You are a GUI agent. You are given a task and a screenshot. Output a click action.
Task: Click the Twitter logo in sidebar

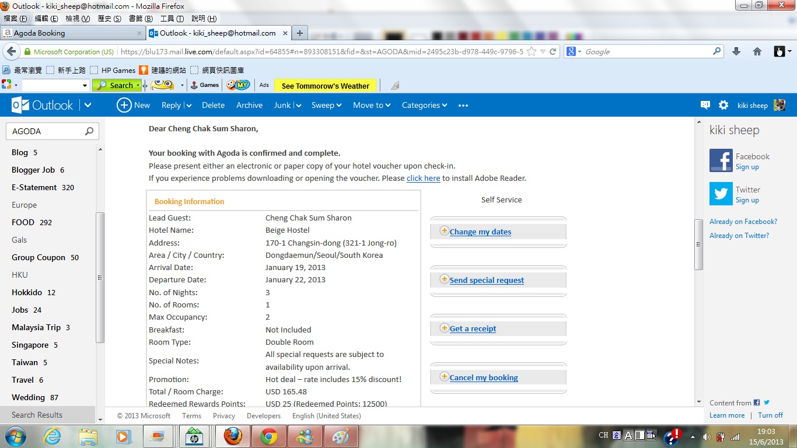point(721,194)
